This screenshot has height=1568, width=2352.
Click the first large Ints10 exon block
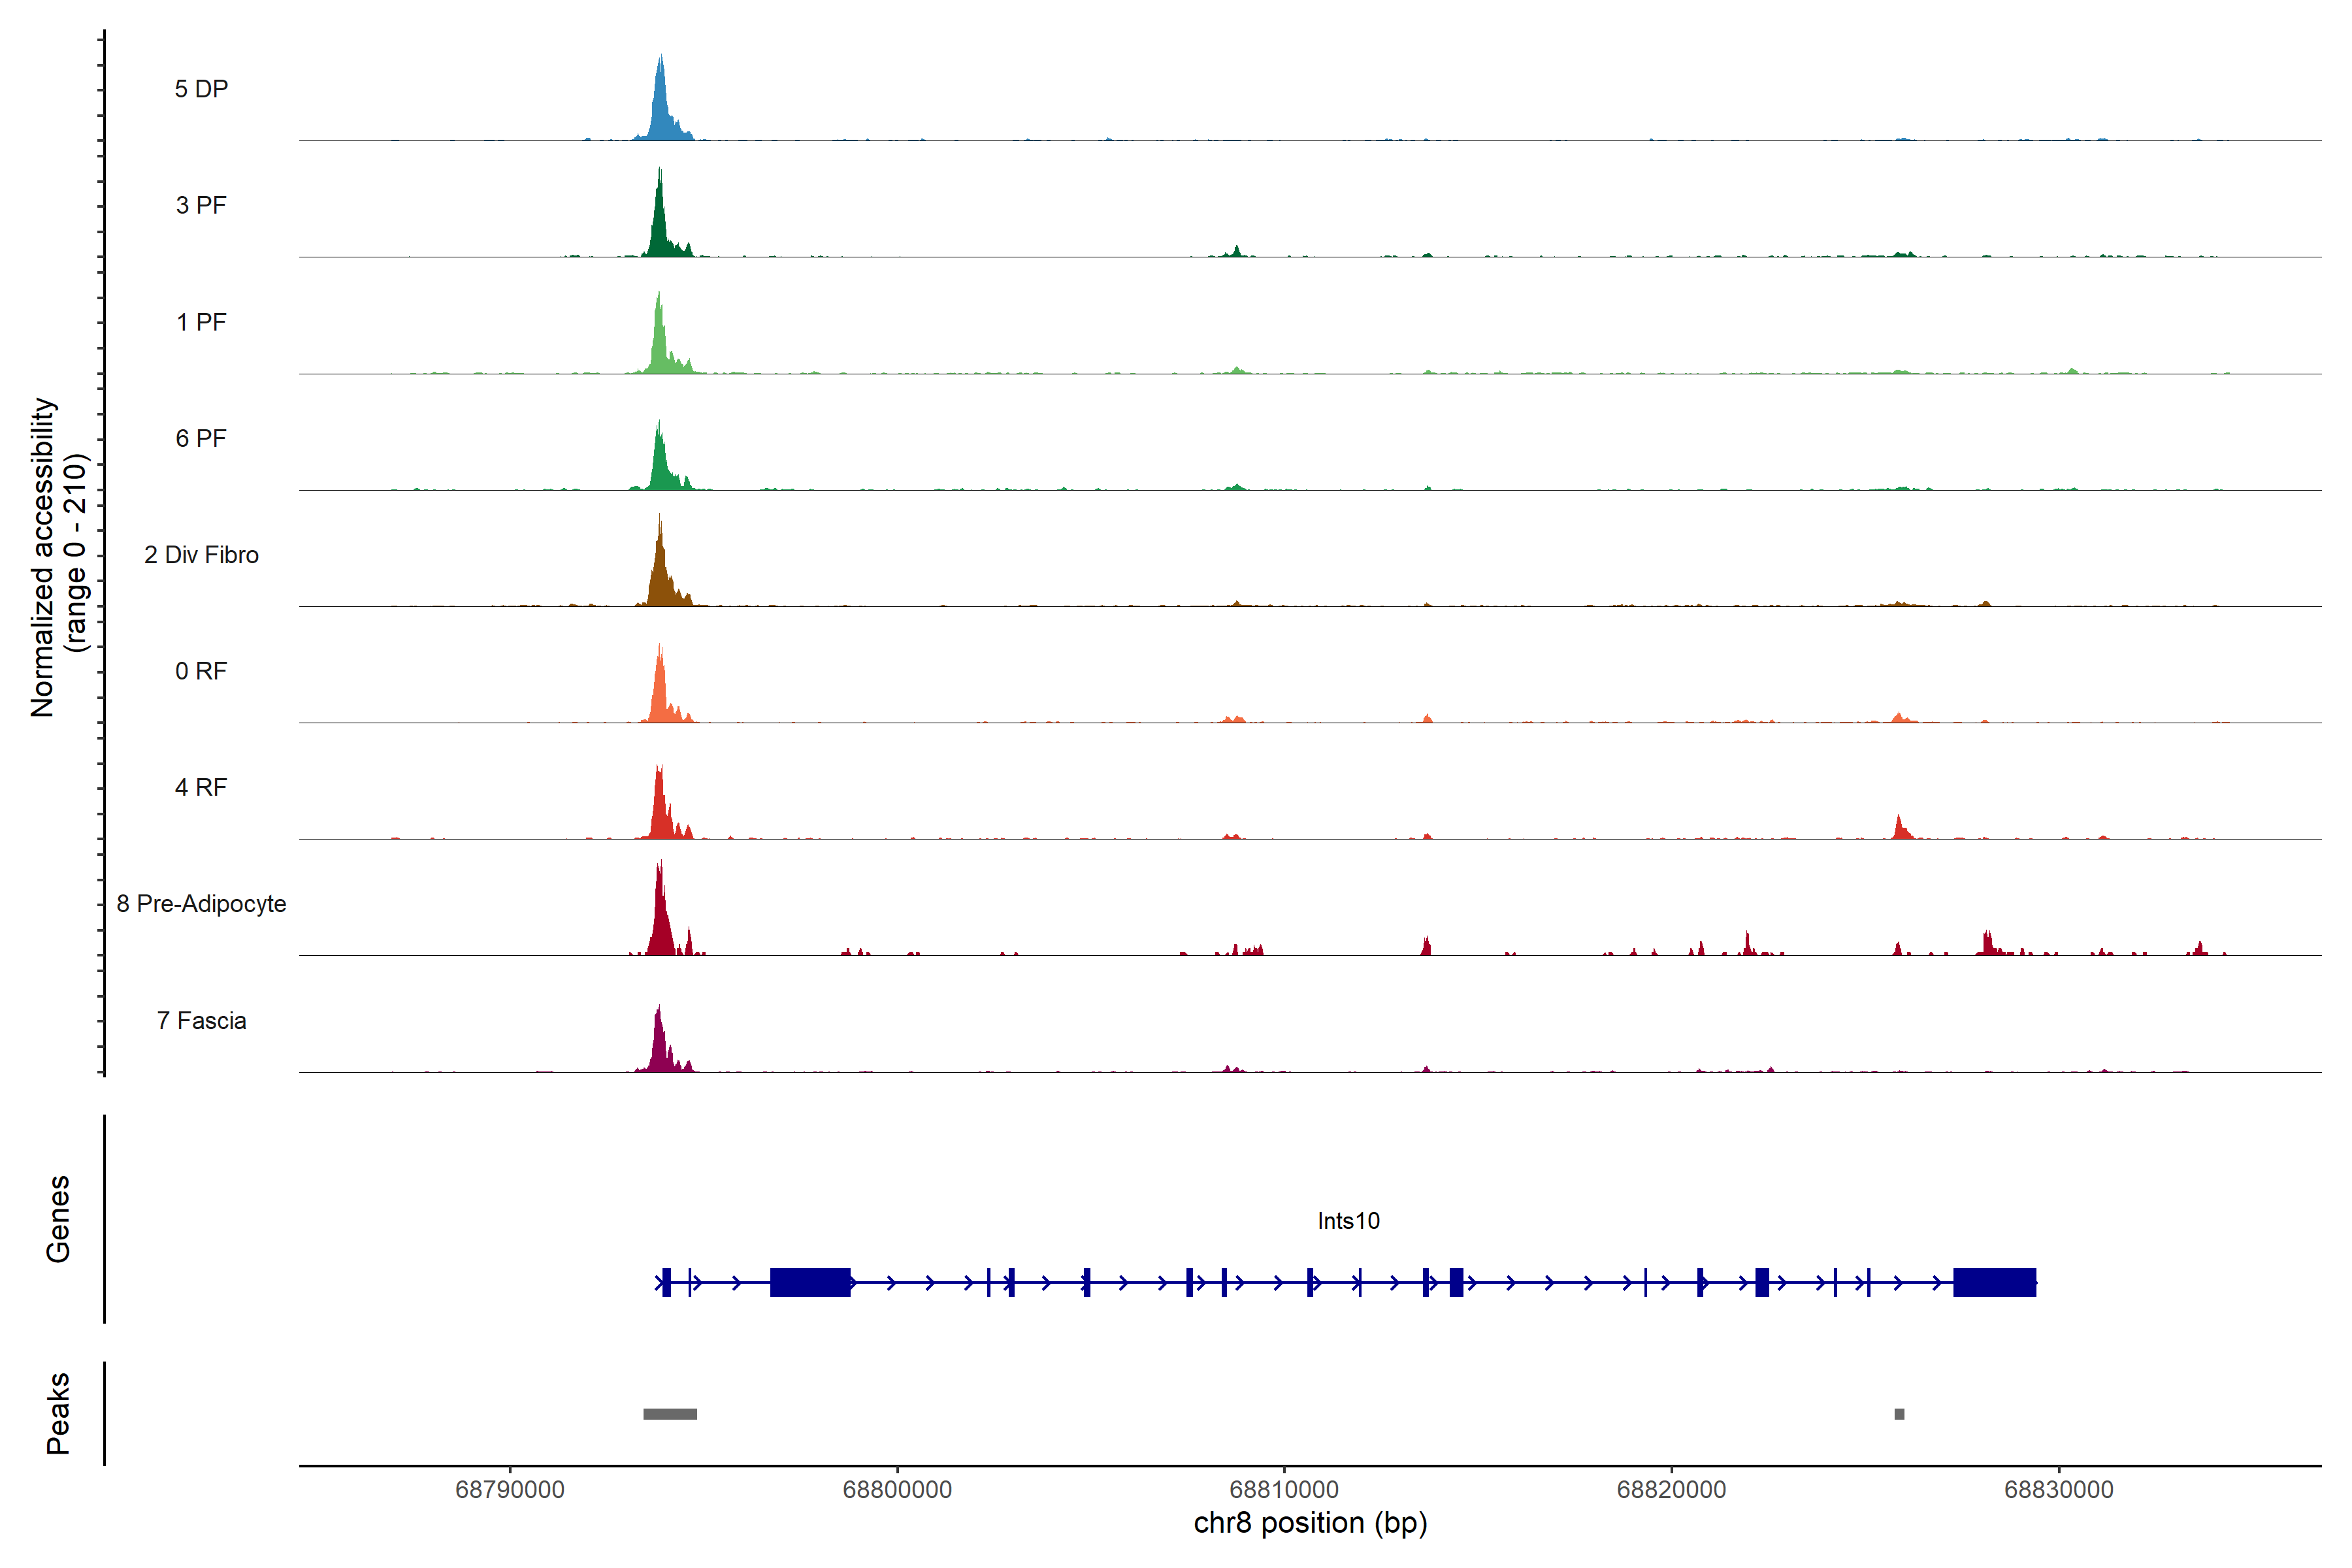[810, 1282]
